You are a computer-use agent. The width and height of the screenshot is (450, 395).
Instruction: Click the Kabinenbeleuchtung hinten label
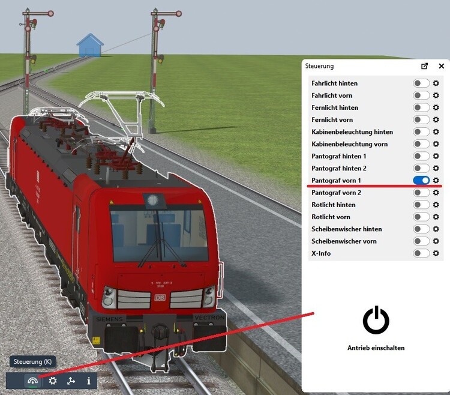352,131
